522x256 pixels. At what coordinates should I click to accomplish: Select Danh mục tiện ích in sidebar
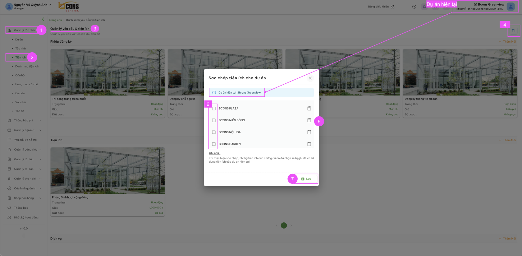[27, 67]
